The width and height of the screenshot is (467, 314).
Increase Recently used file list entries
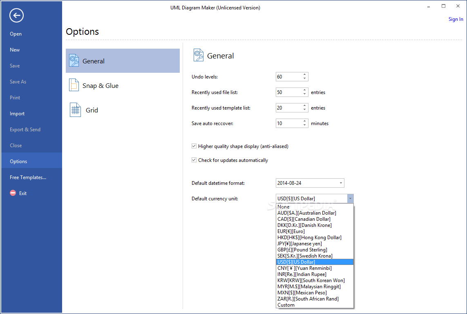pos(304,90)
